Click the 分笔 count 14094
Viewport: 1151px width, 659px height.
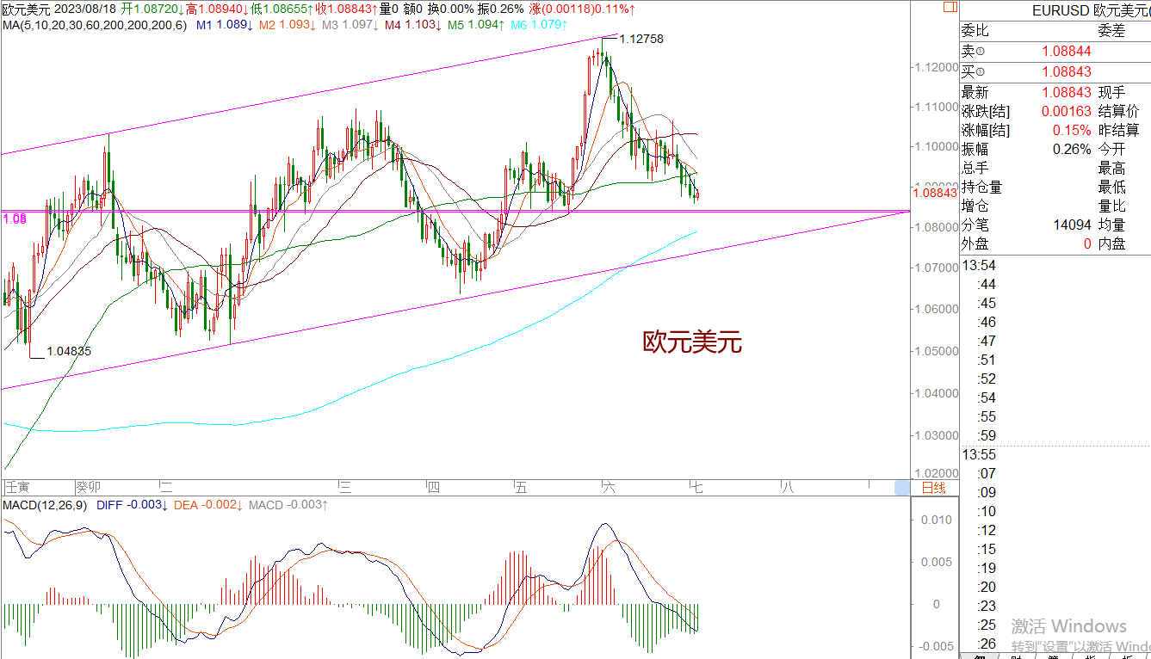click(x=1072, y=225)
